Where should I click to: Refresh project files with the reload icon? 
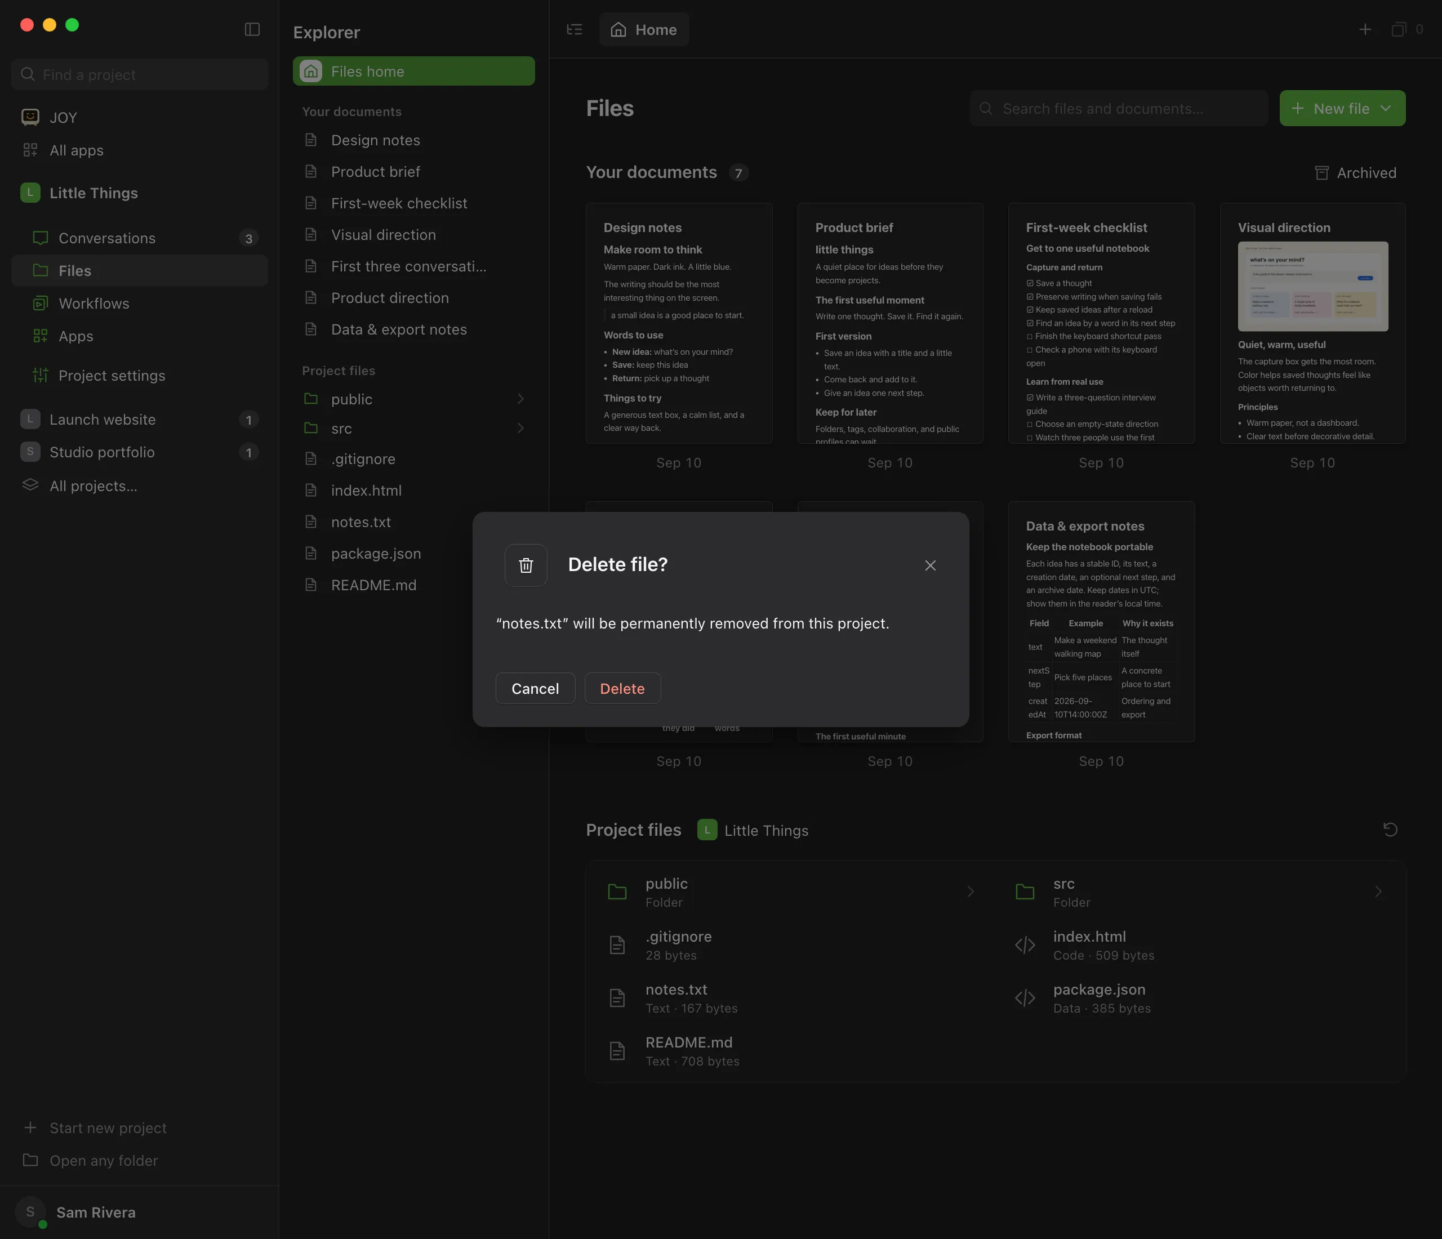pyautogui.click(x=1390, y=829)
